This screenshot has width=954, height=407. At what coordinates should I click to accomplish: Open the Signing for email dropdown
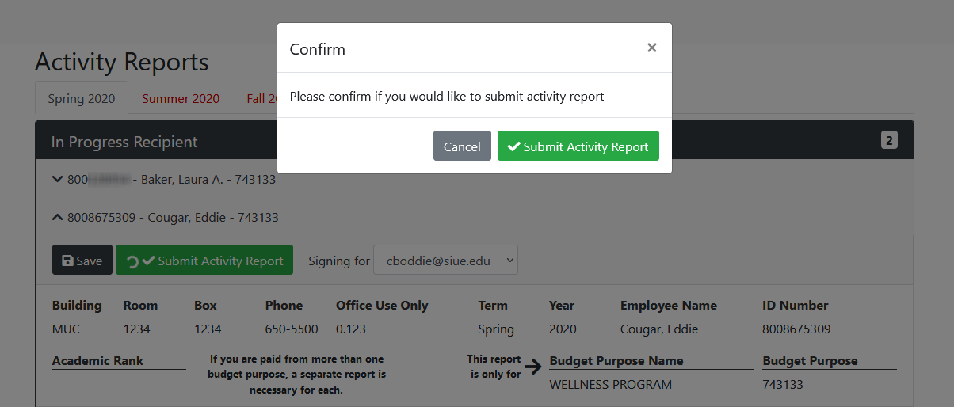pos(445,261)
